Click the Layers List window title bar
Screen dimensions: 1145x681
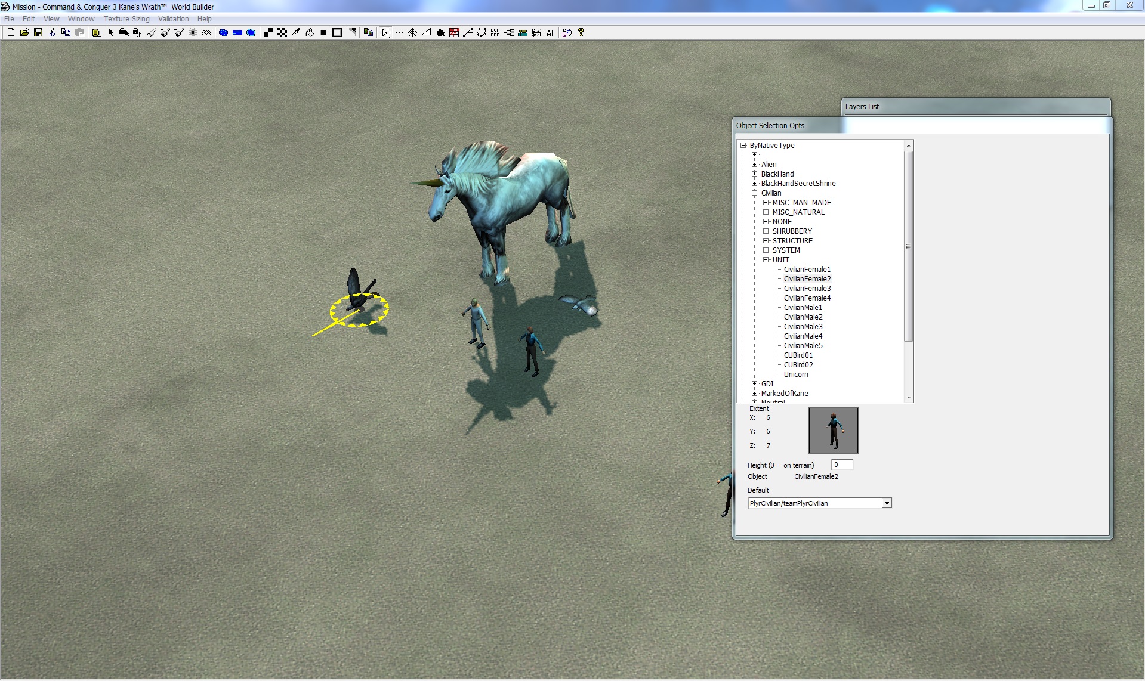[x=976, y=107]
